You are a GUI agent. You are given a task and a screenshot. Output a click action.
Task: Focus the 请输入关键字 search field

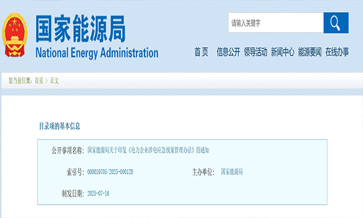tap(276, 22)
